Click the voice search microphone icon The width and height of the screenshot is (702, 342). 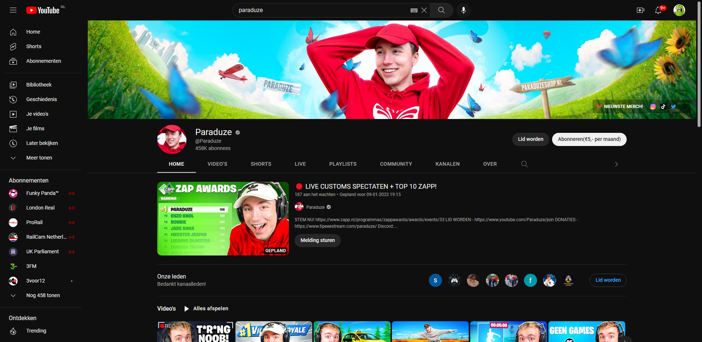coord(463,10)
